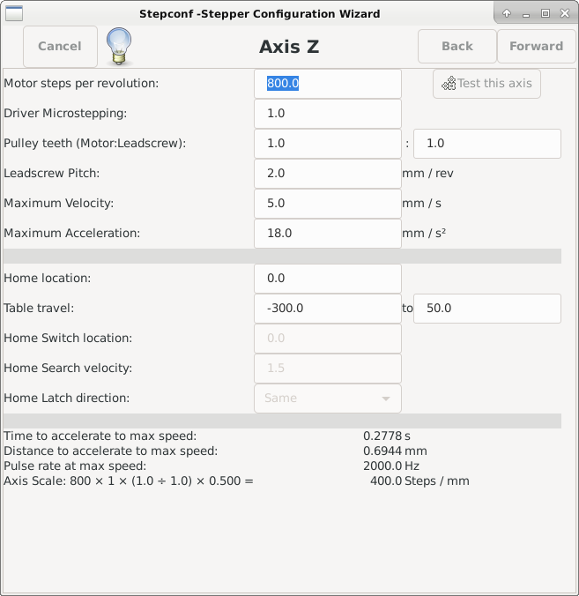Click the 'Axis Scale: 800 × 1' formula text
This screenshot has width=579, height=596.
(x=129, y=481)
